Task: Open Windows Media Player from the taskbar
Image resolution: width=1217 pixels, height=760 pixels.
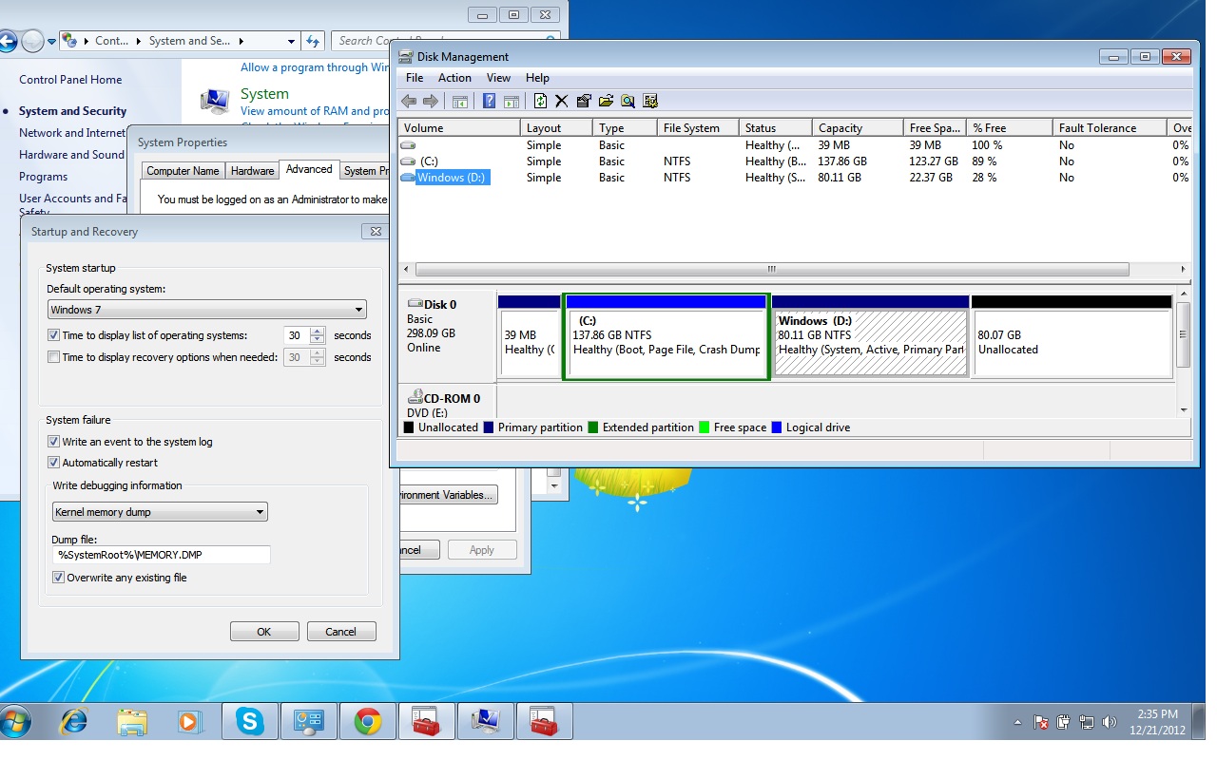Action: [x=190, y=722]
